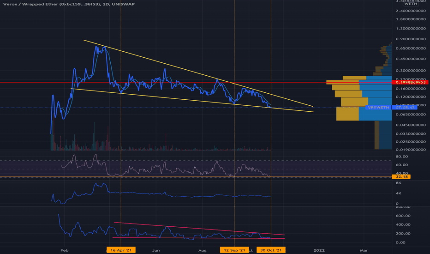The height and width of the screenshot is (254, 430).
Task: Click the Jun label on the time axis
Action: 156,250
